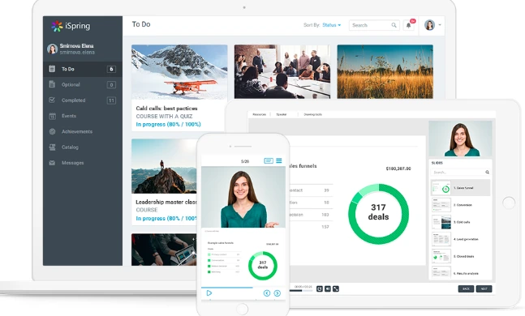Tap the phone's previous slide arrow

[x=267, y=293]
